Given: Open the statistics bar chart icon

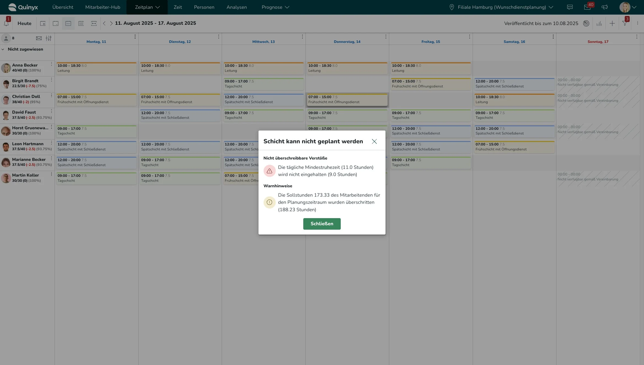Looking at the screenshot, I should click(x=599, y=24).
